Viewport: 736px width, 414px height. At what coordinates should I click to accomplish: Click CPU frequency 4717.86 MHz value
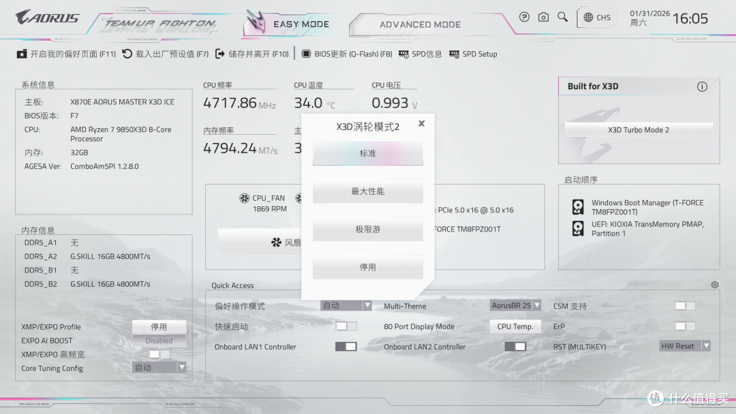[239, 103]
